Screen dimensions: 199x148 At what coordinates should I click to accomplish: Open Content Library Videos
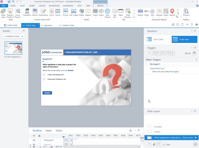point(58,12)
